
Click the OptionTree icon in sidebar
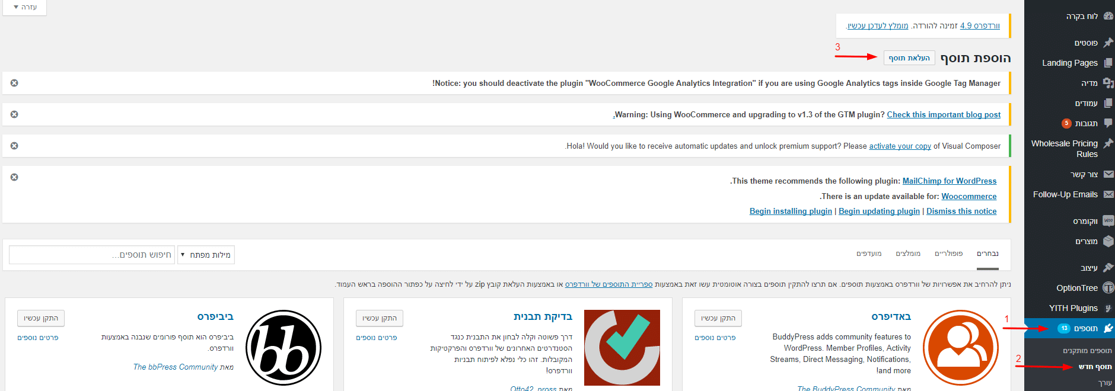[x=1108, y=288]
